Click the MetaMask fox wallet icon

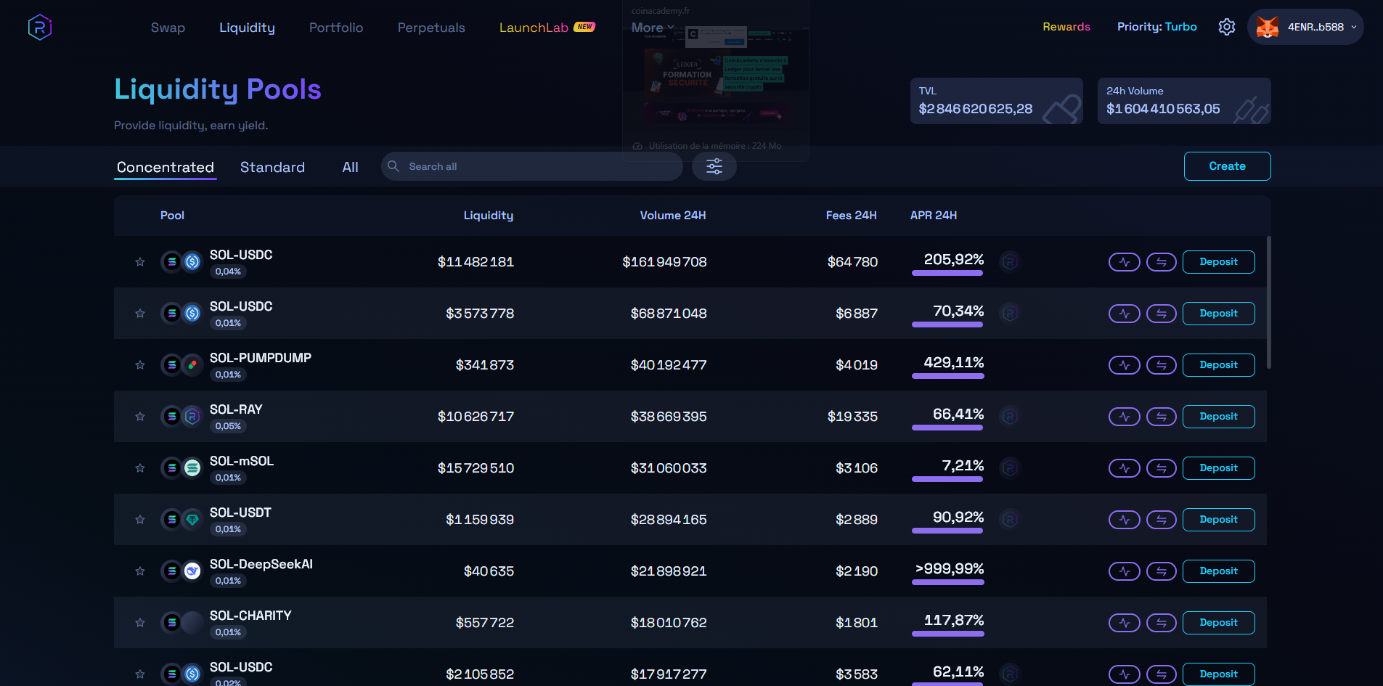click(x=1268, y=27)
